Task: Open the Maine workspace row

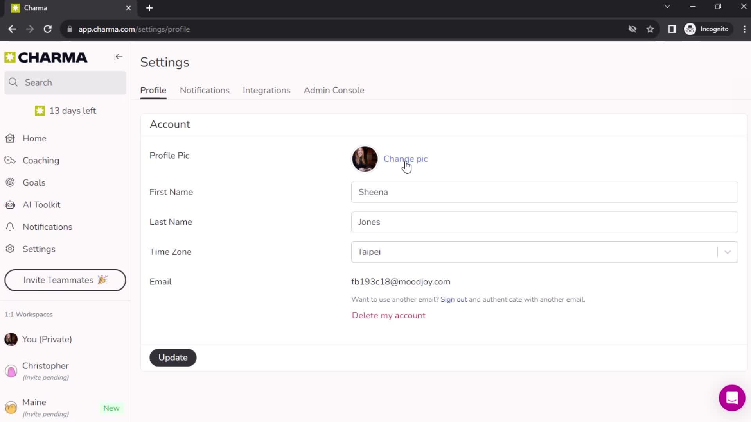Action: click(x=65, y=408)
